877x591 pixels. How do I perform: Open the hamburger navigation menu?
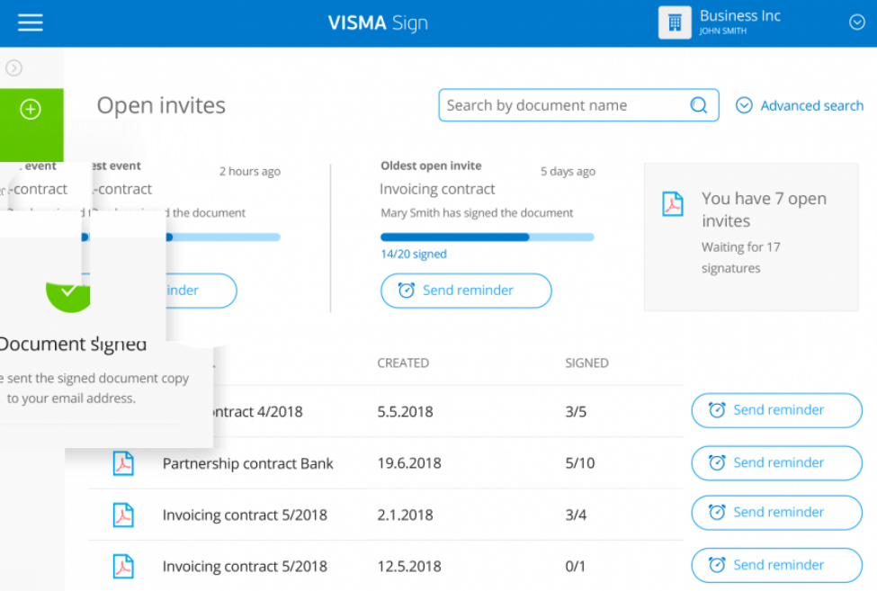[x=30, y=23]
